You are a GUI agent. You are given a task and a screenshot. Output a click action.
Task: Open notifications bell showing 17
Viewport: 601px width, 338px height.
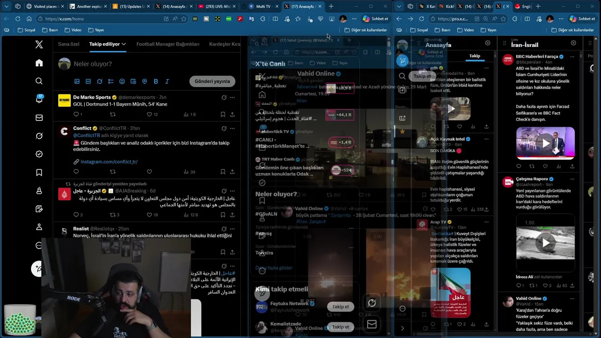click(x=39, y=99)
